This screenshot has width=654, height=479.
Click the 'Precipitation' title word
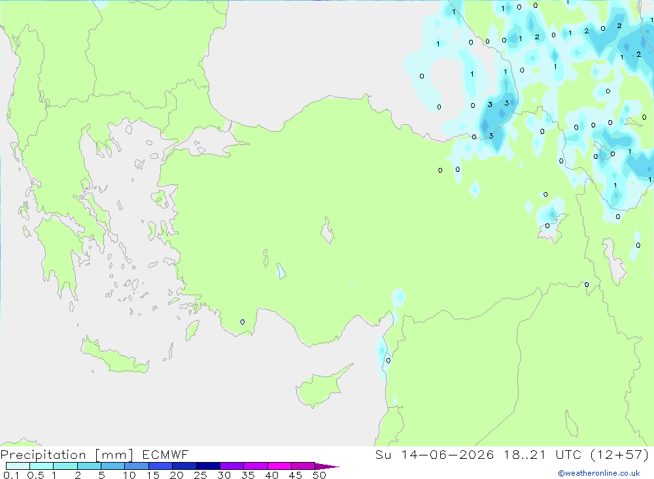click(43, 455)
